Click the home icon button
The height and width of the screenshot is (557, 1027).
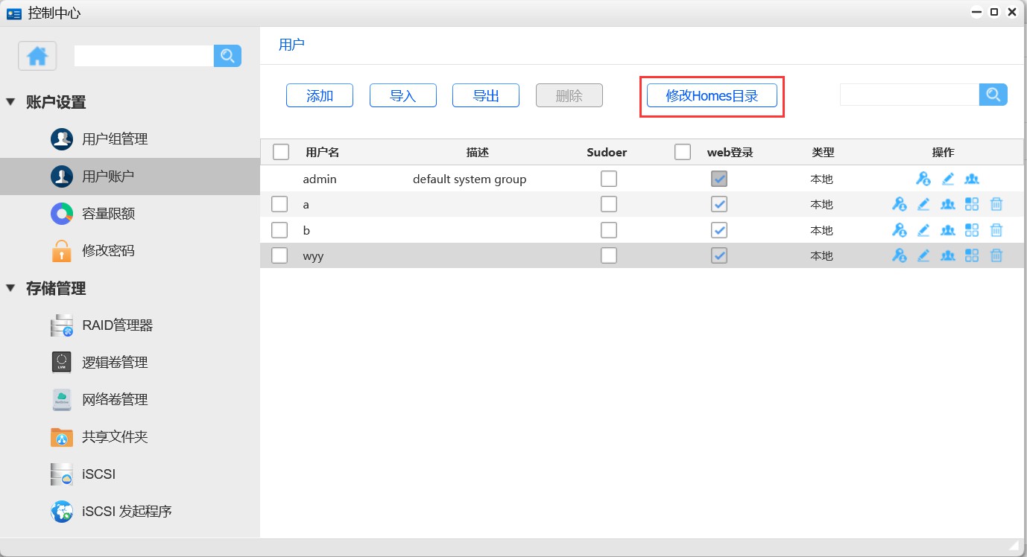[37, 56]
